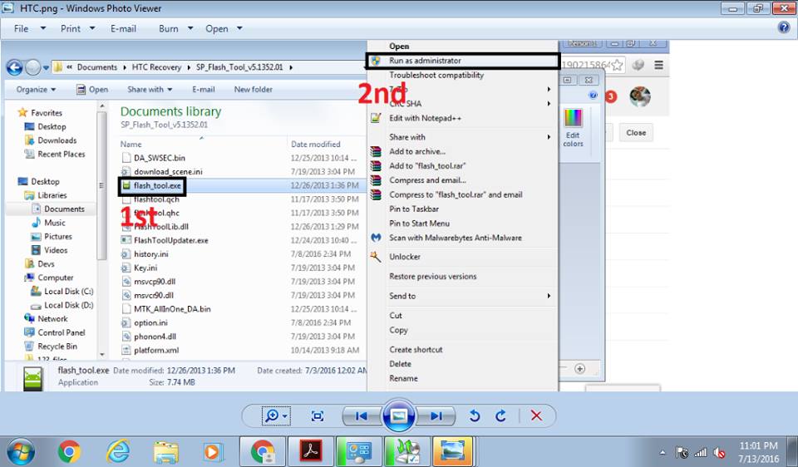Rotate image clockwise
The height and width of the screenshot is (467, 798).
point(500,416)
